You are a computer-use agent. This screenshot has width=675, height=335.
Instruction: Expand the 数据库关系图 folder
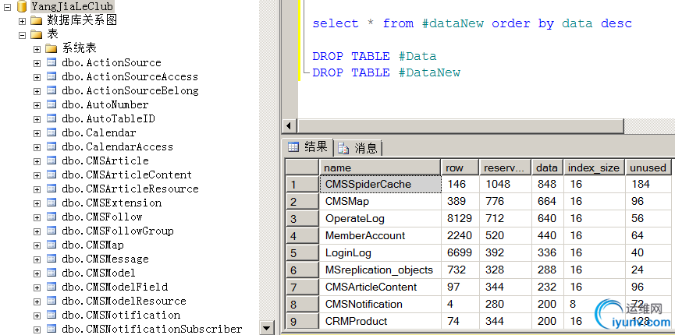(x=22, y=20)
